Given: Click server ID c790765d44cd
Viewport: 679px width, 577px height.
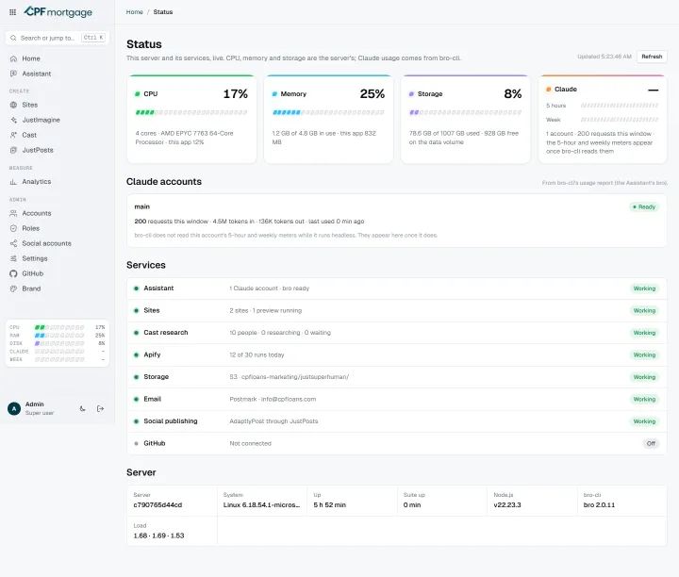Looking at the screenshot, I should (157, 505).
